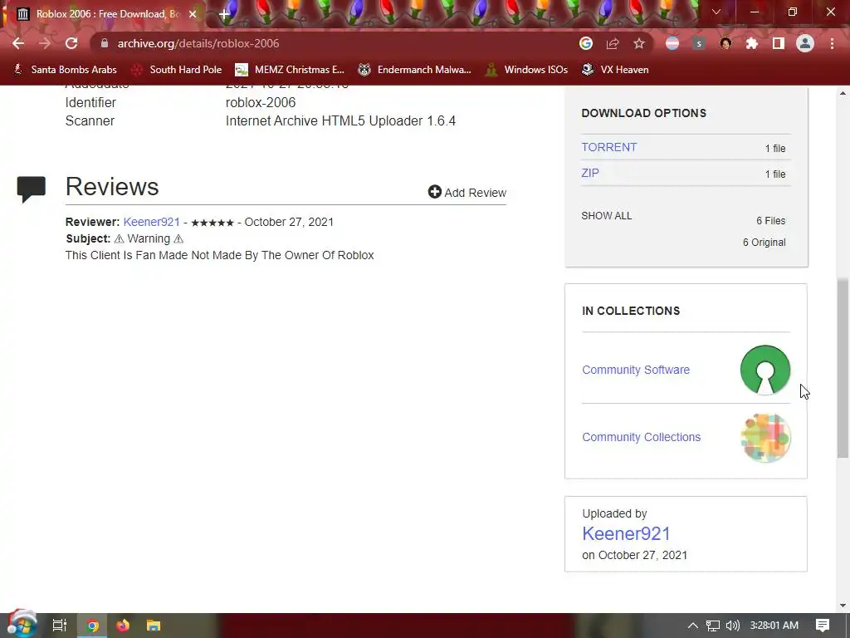Click 'Internet Archive HTML5 Uploader 1.6.4' text
850x638 pixels.
pyautogui.click(x=340, y=120)
